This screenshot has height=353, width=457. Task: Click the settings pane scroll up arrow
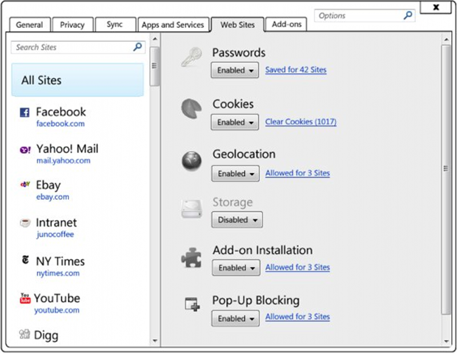(x=446, y=39)
